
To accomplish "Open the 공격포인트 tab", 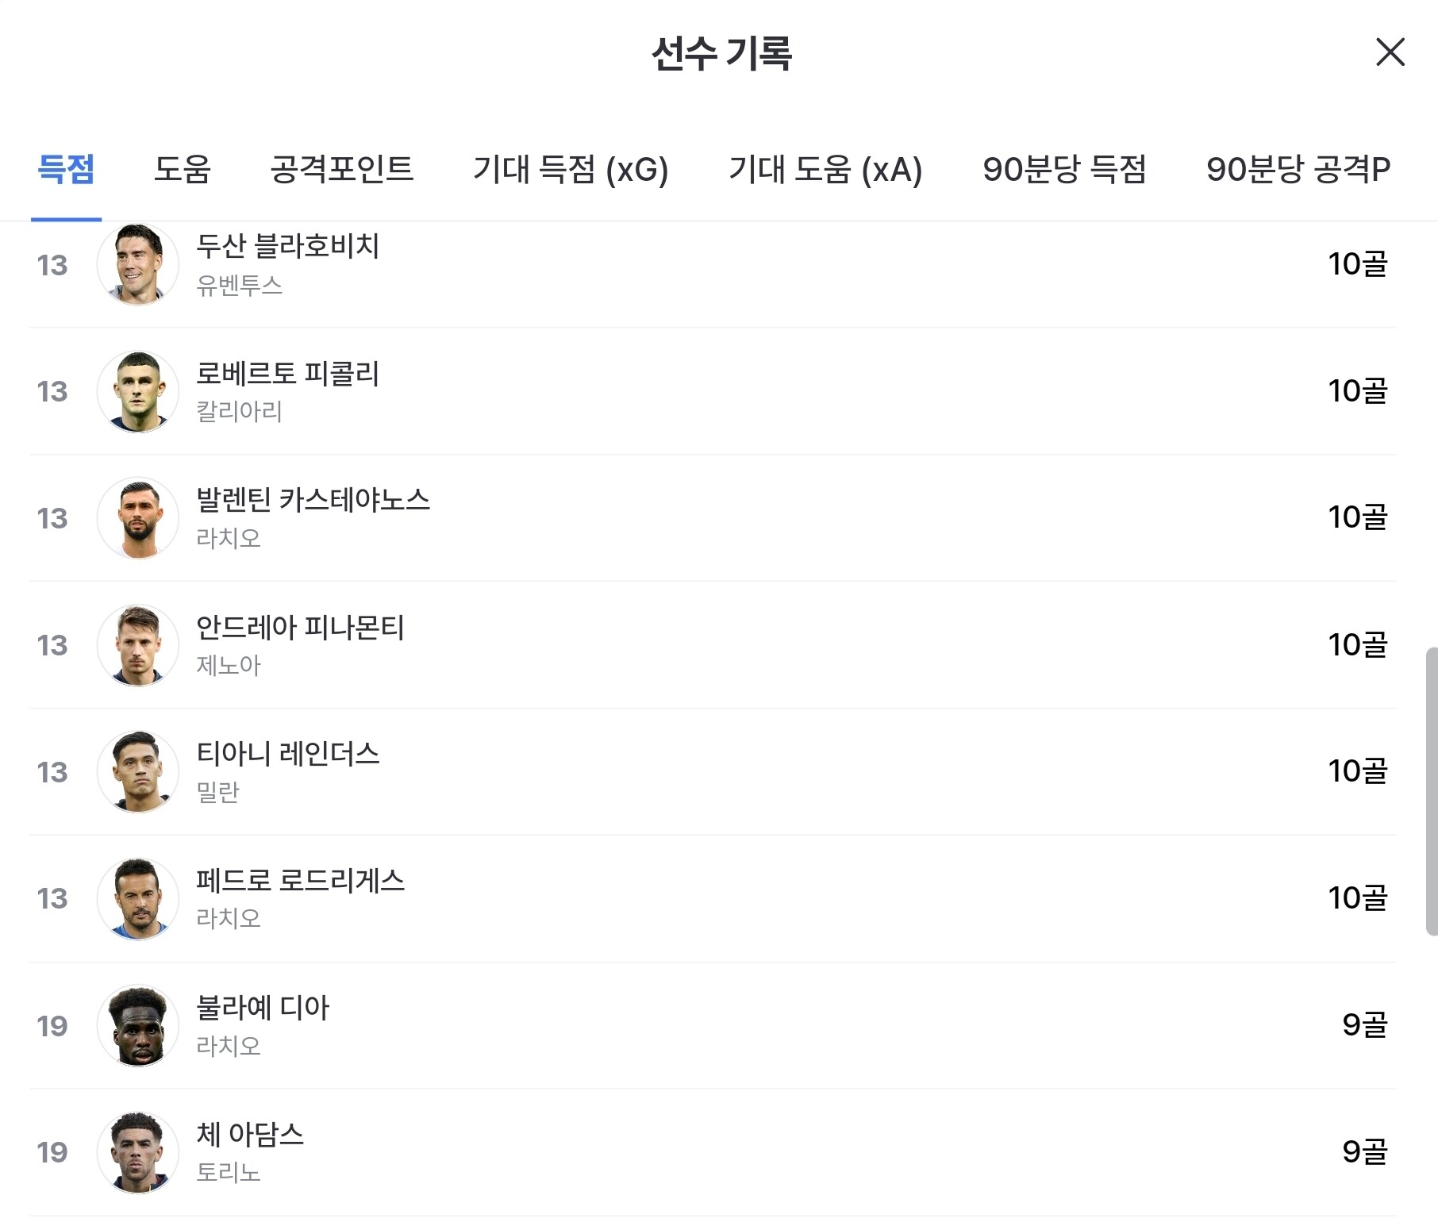I will click(341, 169).
